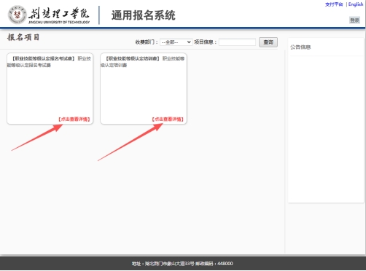Focus the 项目信息 search input field

tap(237, 42)
